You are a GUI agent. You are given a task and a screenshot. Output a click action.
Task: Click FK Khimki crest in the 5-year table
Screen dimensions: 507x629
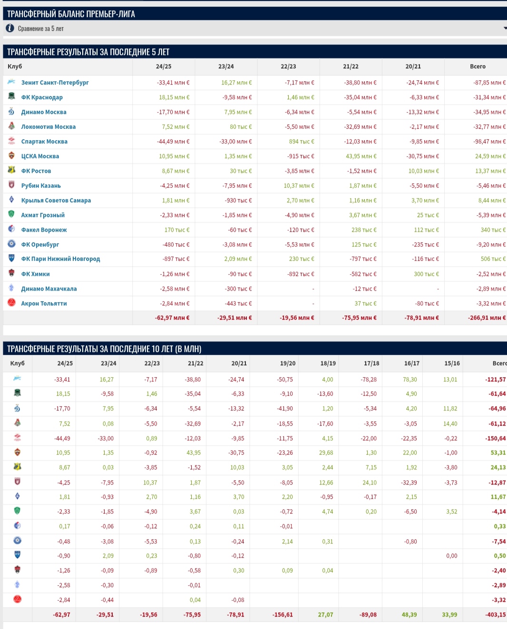pyautogui.click(x=11, y=273)
